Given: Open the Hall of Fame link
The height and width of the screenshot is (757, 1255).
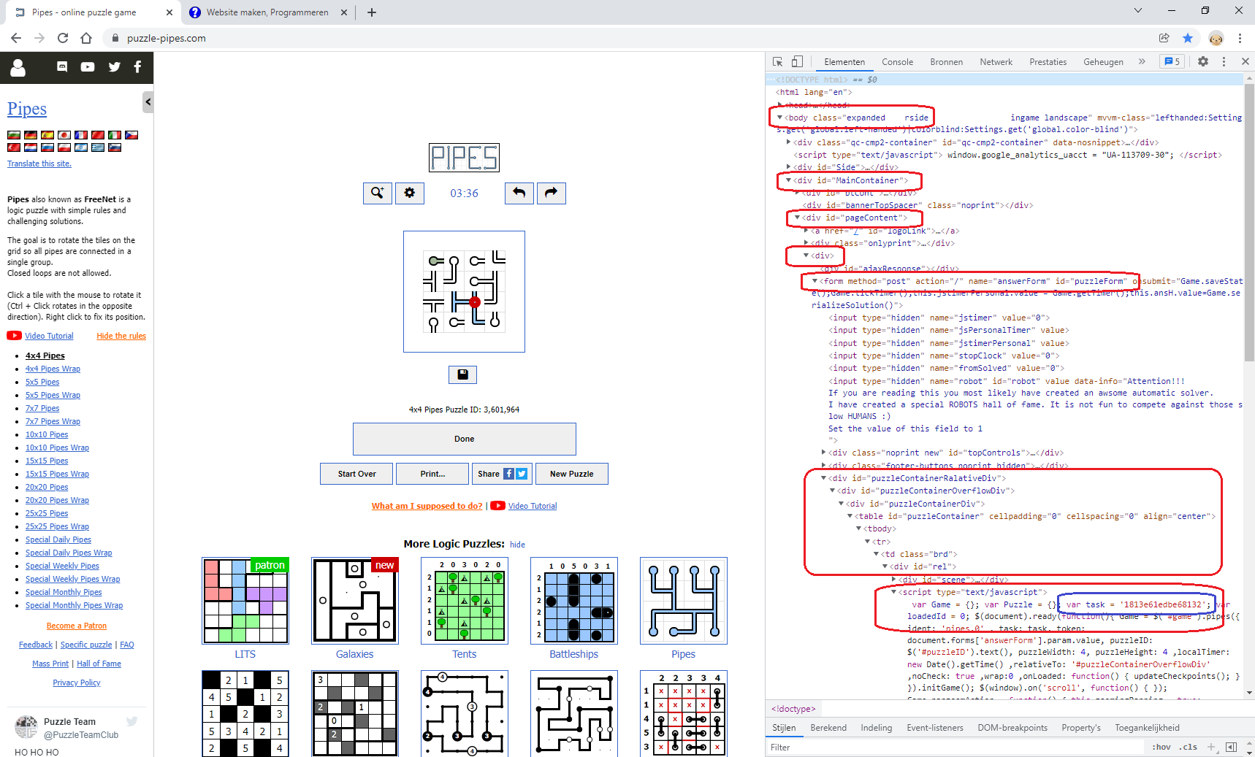Looking at the screenshot, I should 99,664.
